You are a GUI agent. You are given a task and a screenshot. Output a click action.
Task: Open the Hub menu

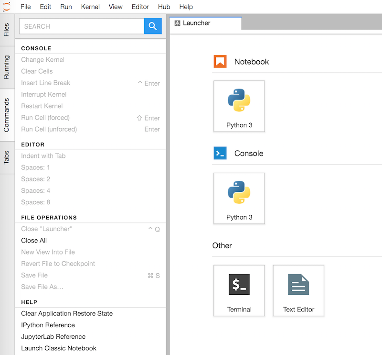(x=164, y=7)
